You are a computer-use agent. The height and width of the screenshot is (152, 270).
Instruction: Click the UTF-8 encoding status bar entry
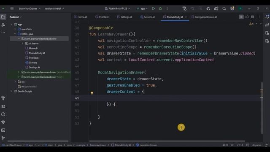click(x=240, y=145)
